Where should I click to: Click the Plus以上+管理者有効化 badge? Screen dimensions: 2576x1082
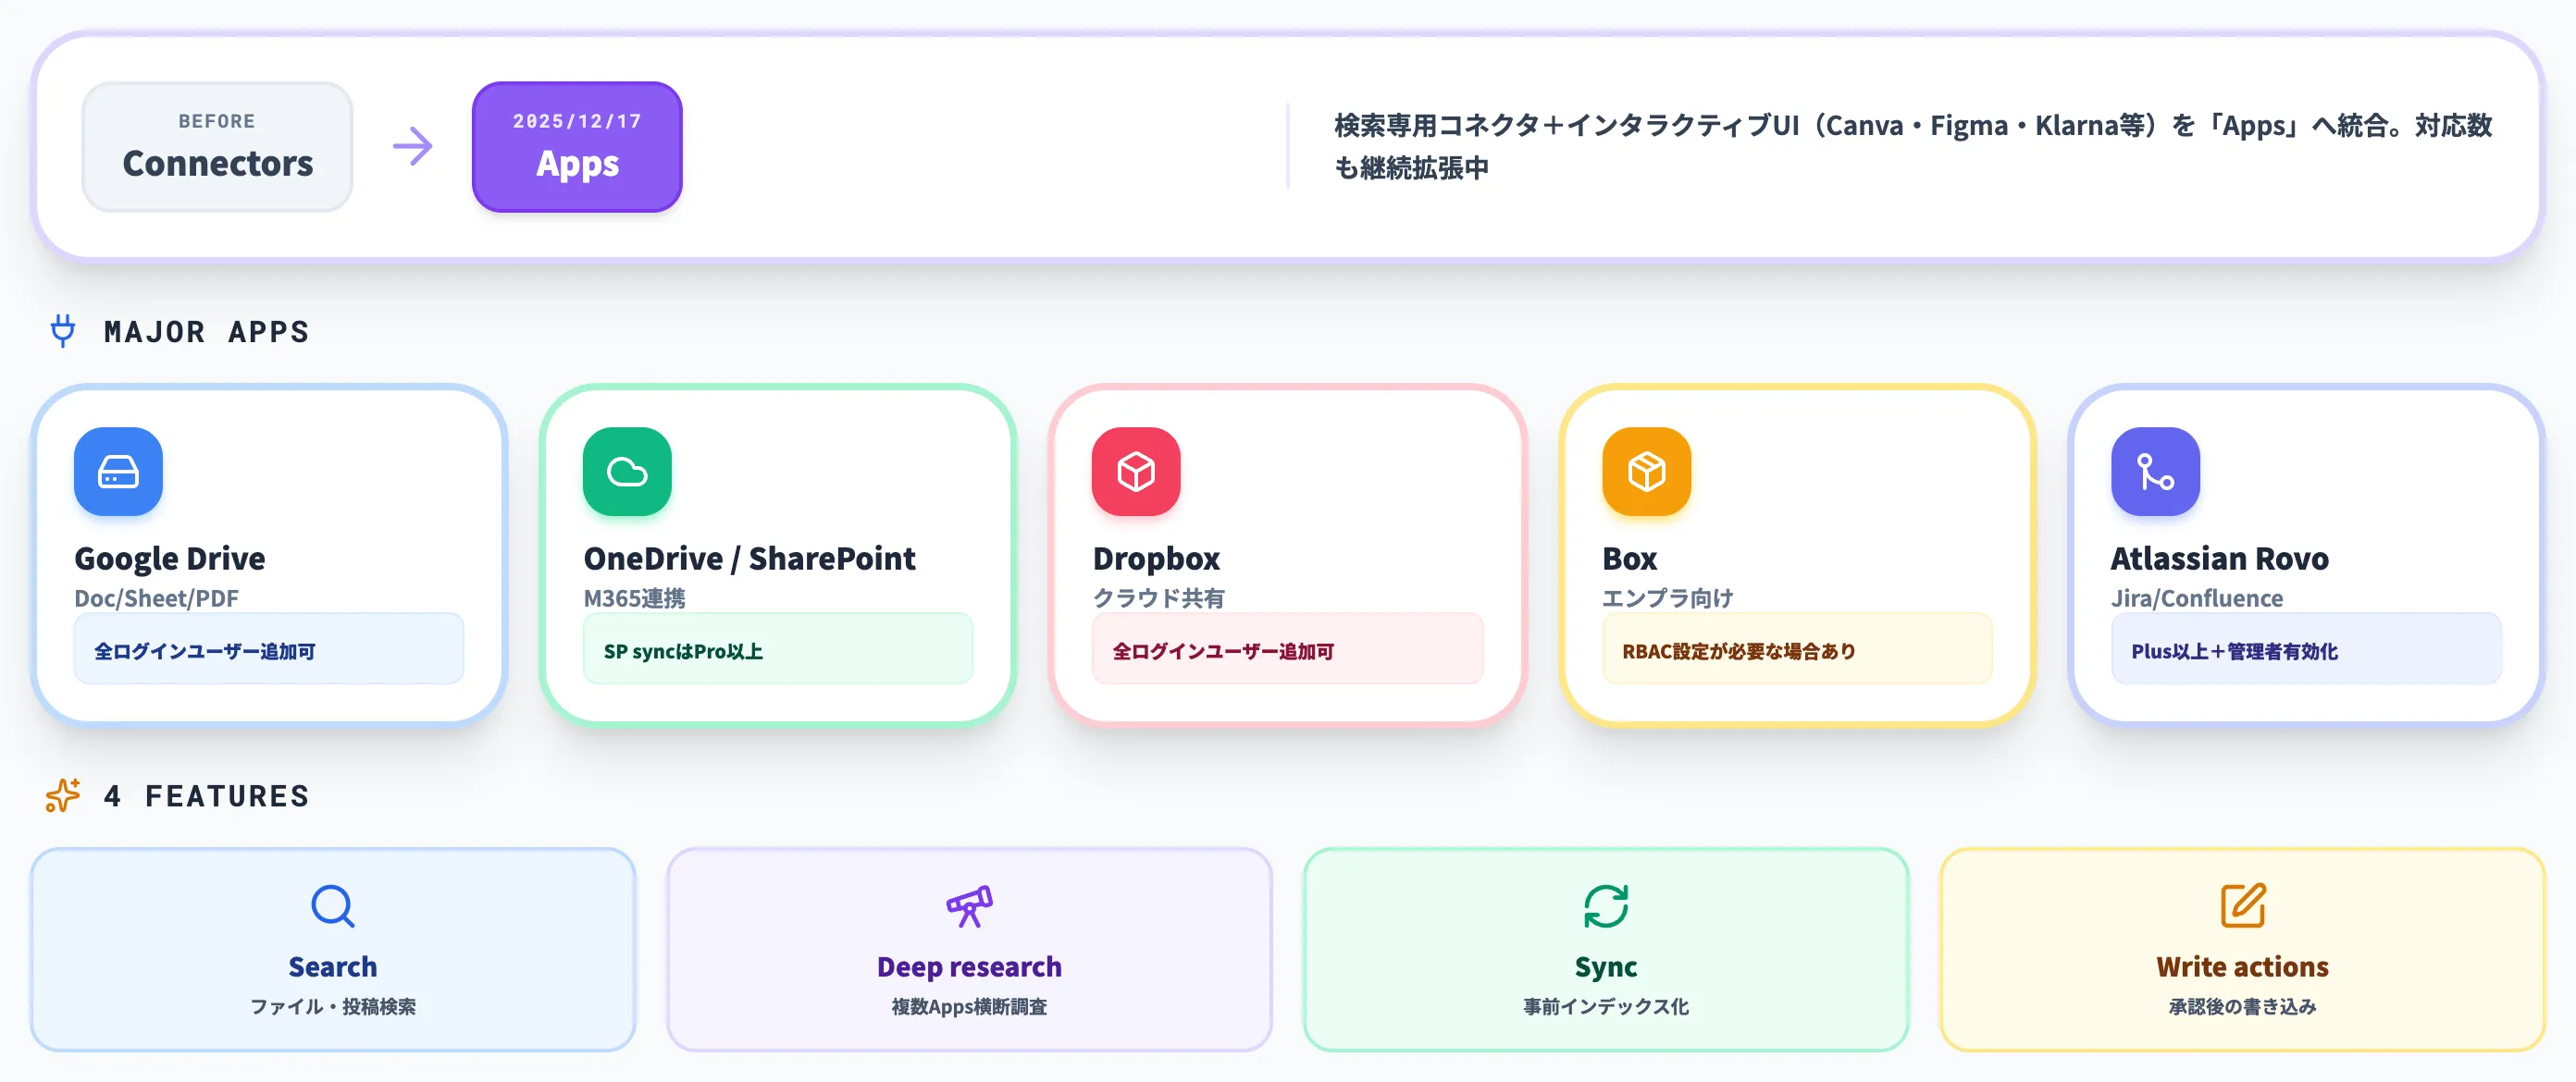[x=2306, y=650]
